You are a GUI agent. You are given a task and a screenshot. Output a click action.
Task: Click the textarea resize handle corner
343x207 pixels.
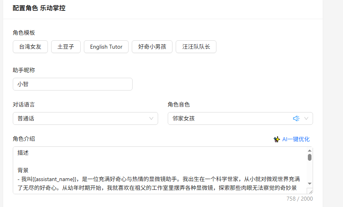(x=310, y=191)
